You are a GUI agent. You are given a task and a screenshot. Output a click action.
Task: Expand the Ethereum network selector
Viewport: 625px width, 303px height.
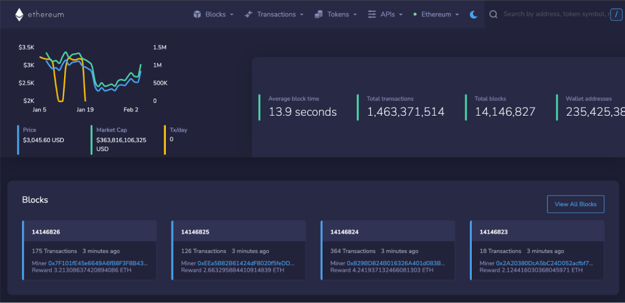[x=457, y=15]
